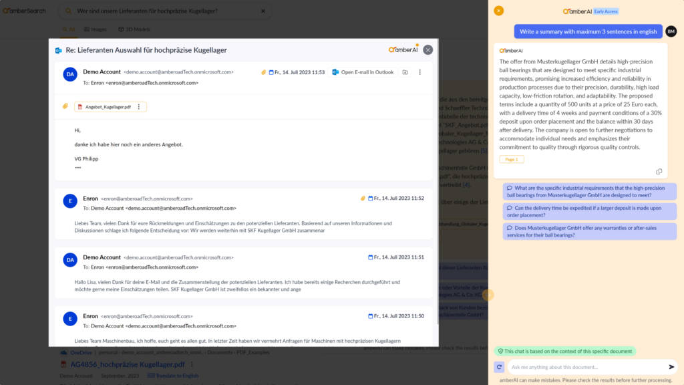
Task: Click the save-to-folder icon in email header
Action: 405,72
